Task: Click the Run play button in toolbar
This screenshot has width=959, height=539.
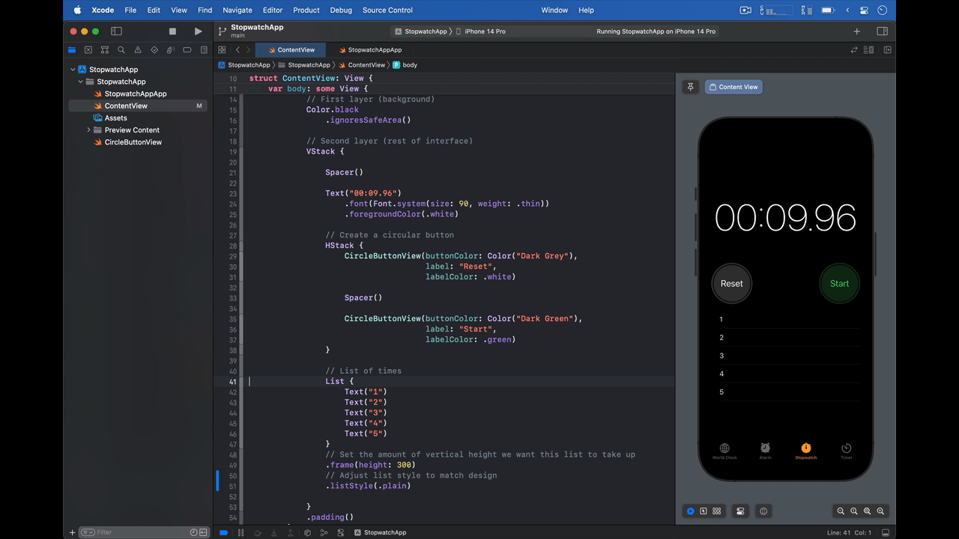Action: pyautogui.click(x=198, y=31)
